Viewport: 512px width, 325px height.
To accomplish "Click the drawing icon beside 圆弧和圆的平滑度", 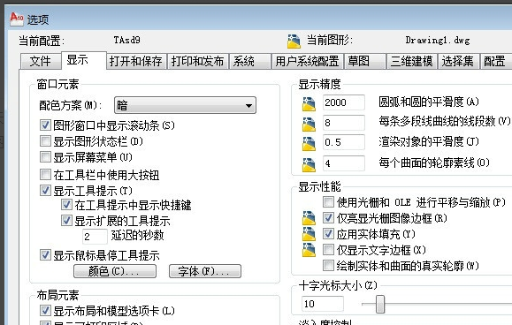I will pos(309,104).
